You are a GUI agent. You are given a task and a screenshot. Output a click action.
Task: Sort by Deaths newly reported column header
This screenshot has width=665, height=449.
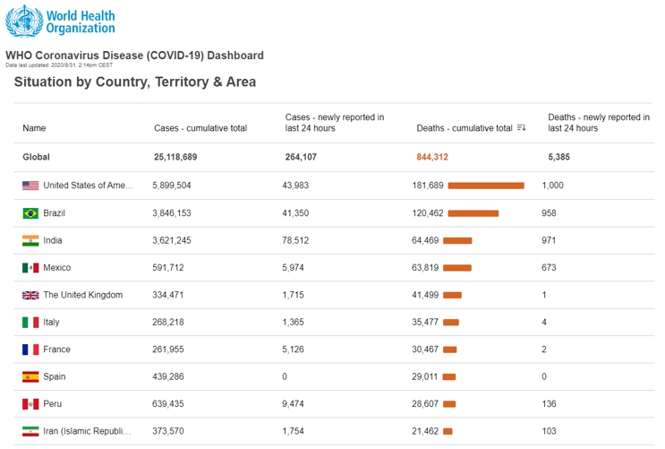coord(598,123)
